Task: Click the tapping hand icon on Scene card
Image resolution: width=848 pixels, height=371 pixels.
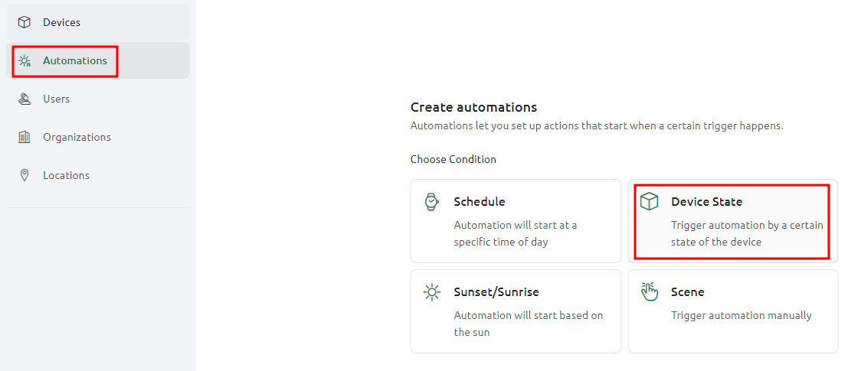Action: point(649,291)
